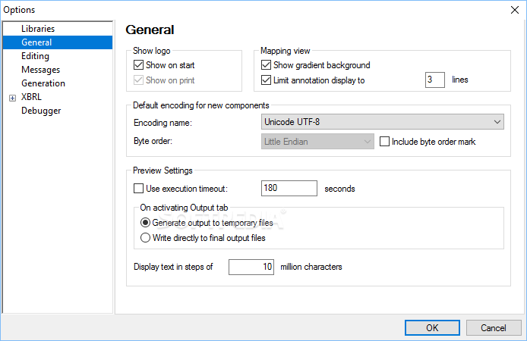The width and height of the screenshot is (527, 341).
Task: Click the Display text in steps of label
Action: pos(173,267)
